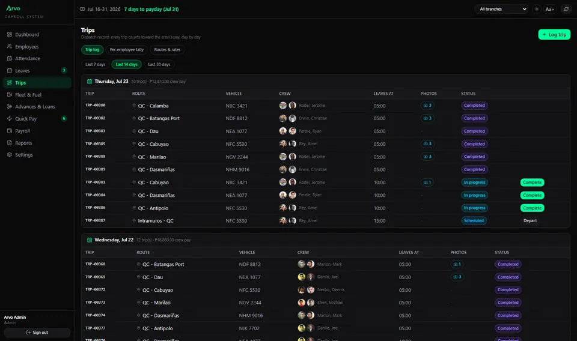
Task: Click the calendar icon beside Thursday, Jul 23
Action: 90,82
